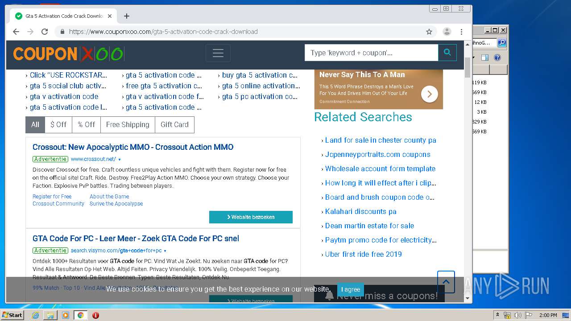
Task: Open Chrome three-dot menu
Action: pyautogui.click(x=461, y=32)
